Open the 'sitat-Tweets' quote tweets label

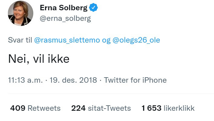coord(109,108)
